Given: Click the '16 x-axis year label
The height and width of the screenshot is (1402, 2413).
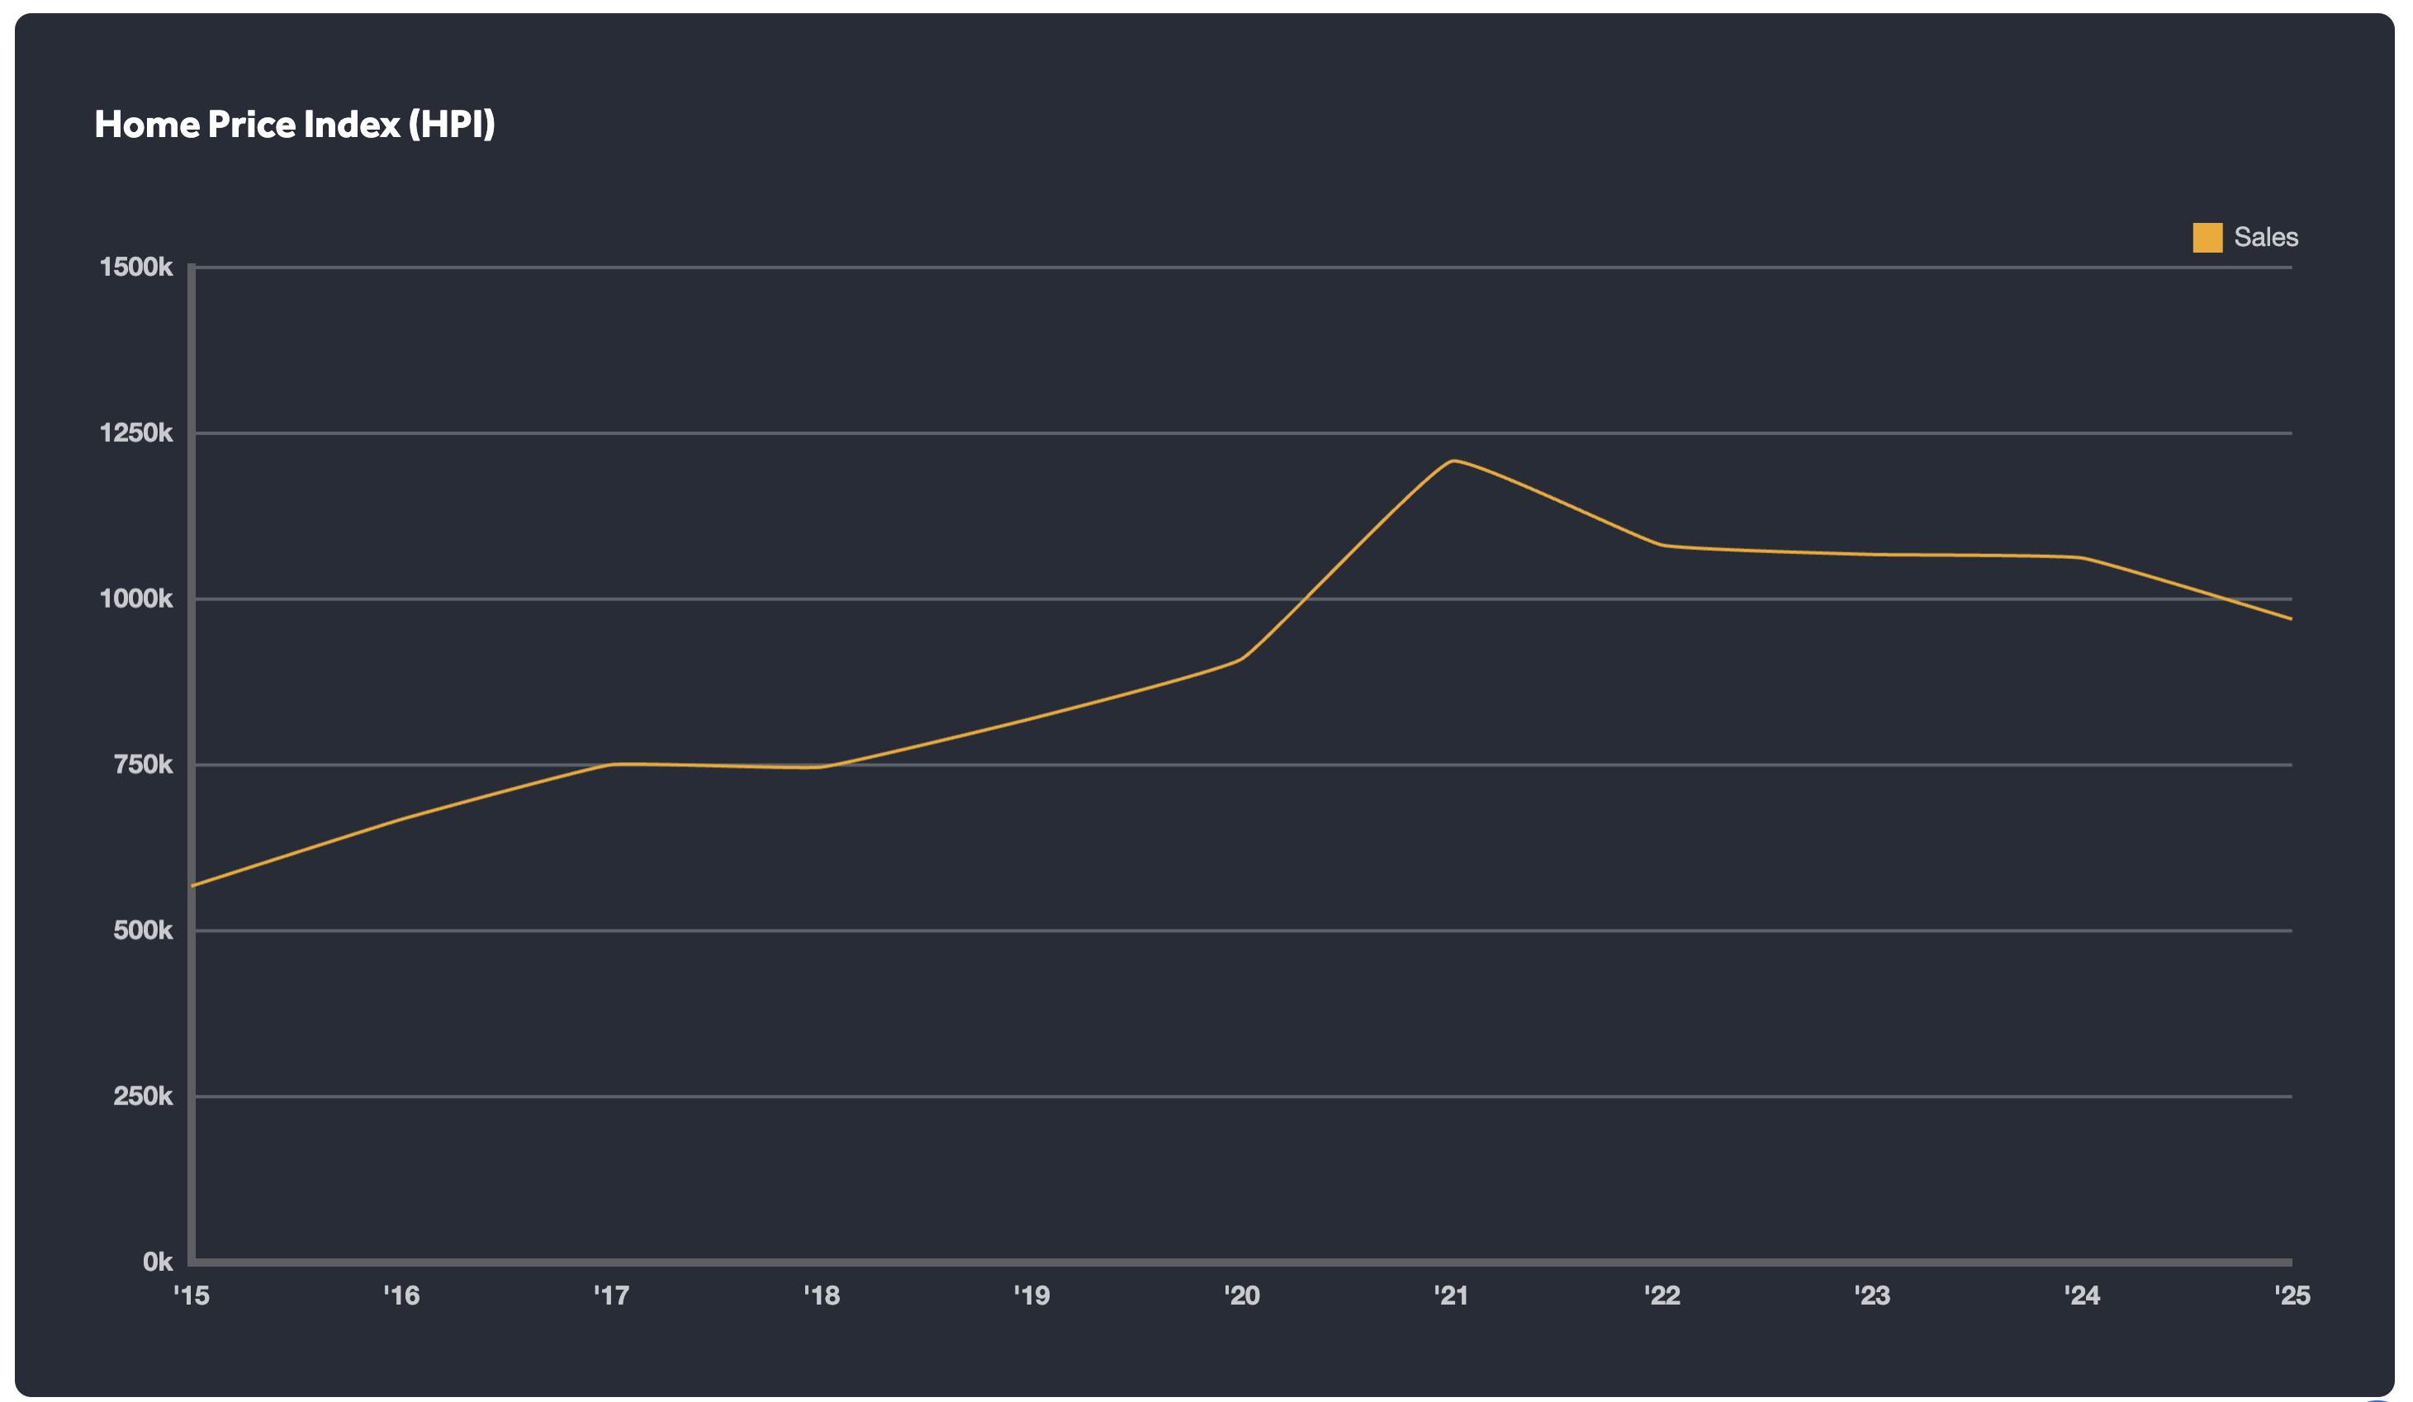Looking at the screenshot, I should [401, 1295].
